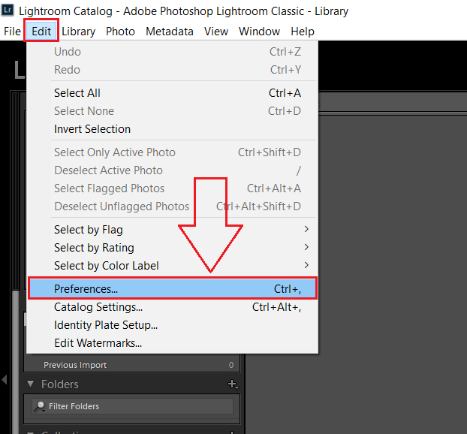Viewport: 467px width, 434px height.
Task: Open Identity Plate Setup
Action: (x=106, y=325)
